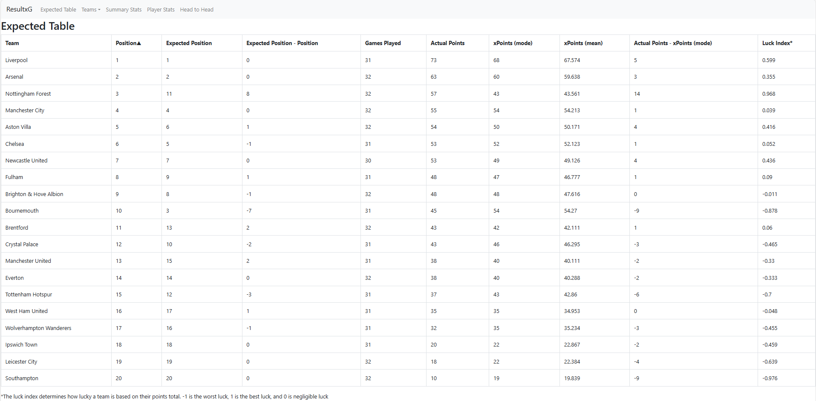Click the Southampton team entry
This screenshot has width=816, height=401.
(x=22, y=378)
